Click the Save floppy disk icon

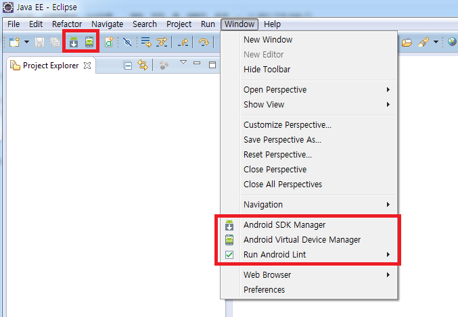[x=40, y=43]
